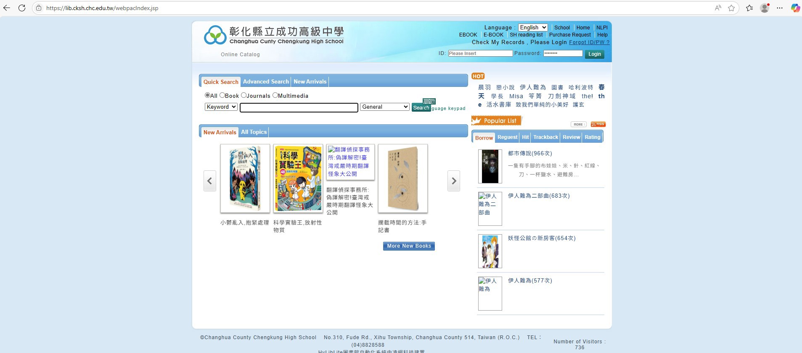Open the Copilot icon in browser toolbar
This screenshot has height=353, width=802.
[x=795, y=8]
